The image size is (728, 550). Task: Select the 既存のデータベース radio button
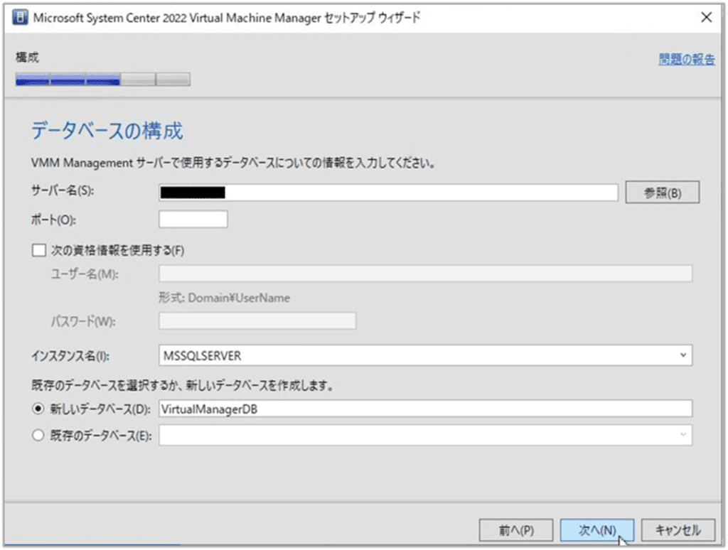[38, 436]
